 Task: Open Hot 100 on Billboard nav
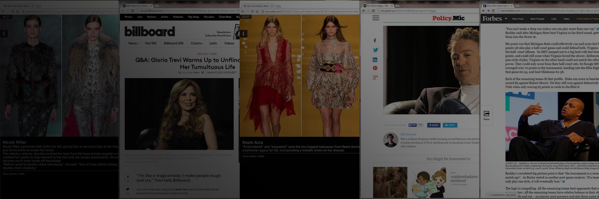click(x=151, y=43)
